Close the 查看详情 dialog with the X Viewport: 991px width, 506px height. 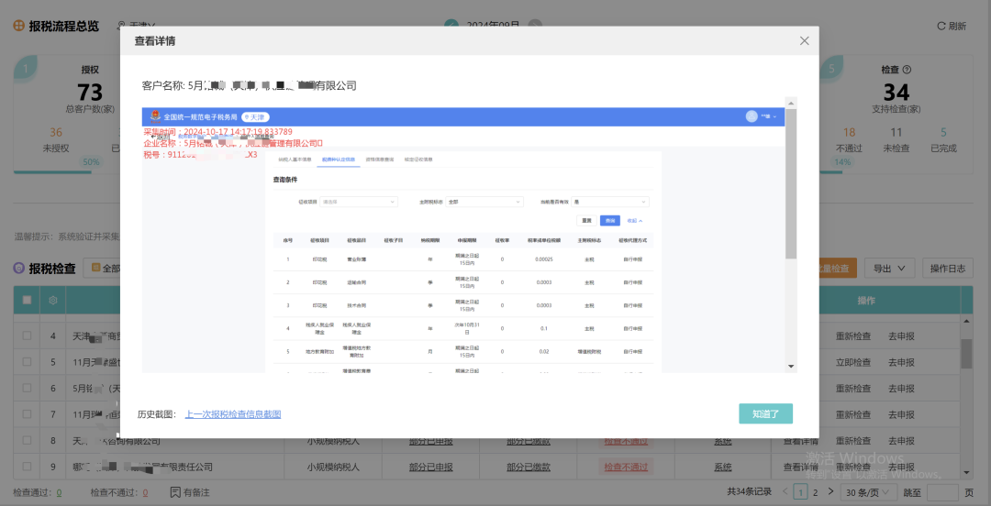804,41
